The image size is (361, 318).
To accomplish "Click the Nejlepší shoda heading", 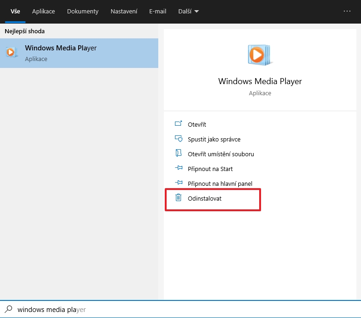I will 25,31.
